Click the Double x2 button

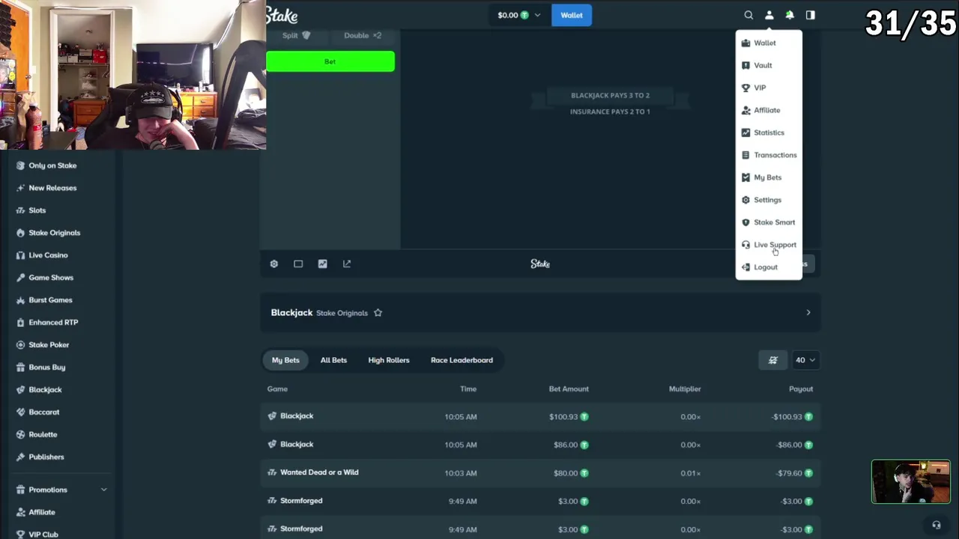pos(363,35)
